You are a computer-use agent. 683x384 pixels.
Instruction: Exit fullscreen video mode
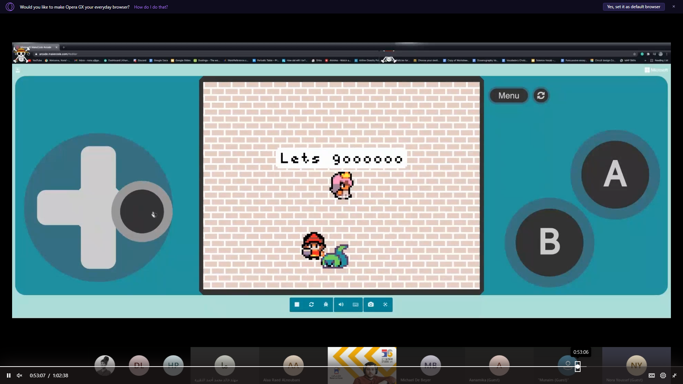coord(674,375)
